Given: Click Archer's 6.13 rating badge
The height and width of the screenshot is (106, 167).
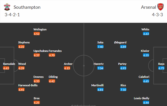Looking at the screenshot, I should 67,68.
